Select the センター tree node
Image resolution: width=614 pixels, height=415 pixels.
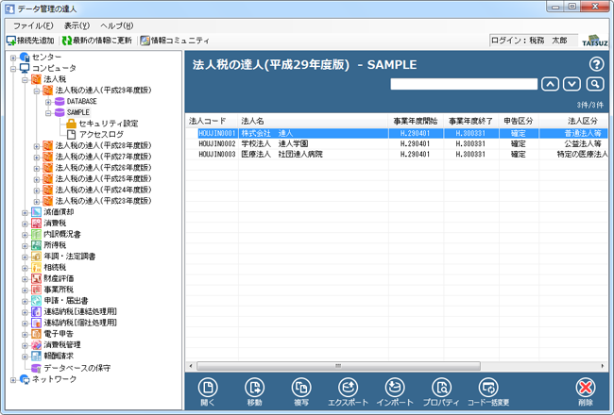click(x=46, y=58)
